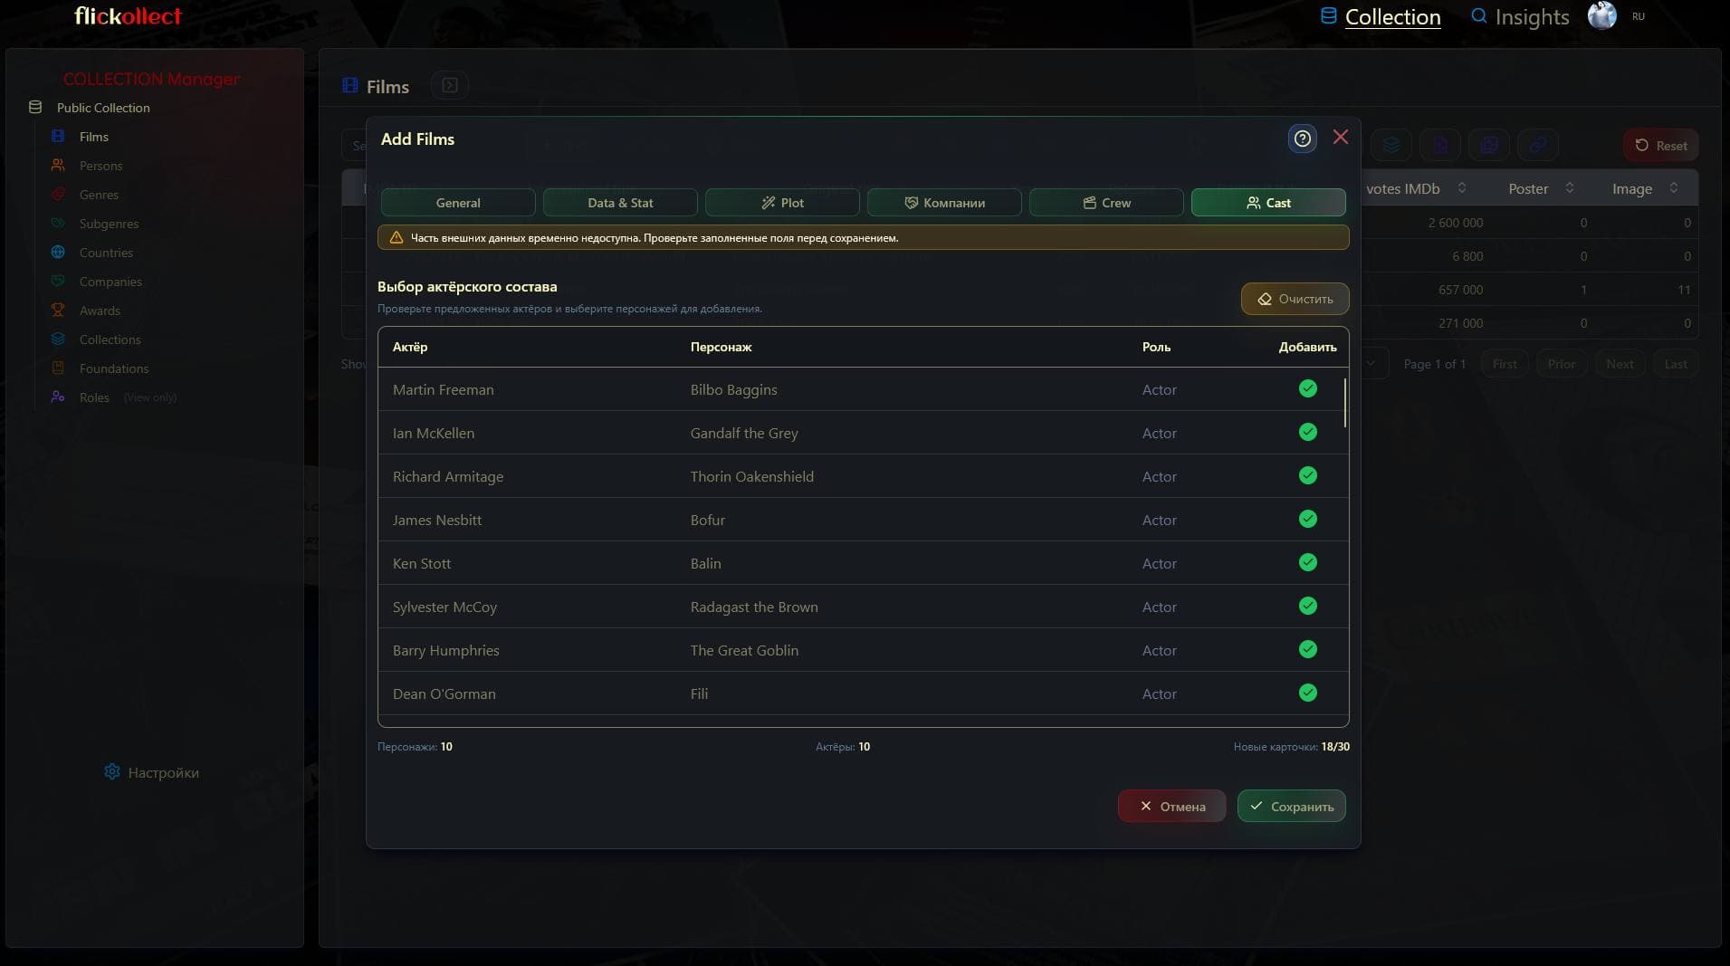Click the warning triangle icon in the alert
Image resolution: width=1730 pixels, height=966 pixels.
tap(397, 238)
